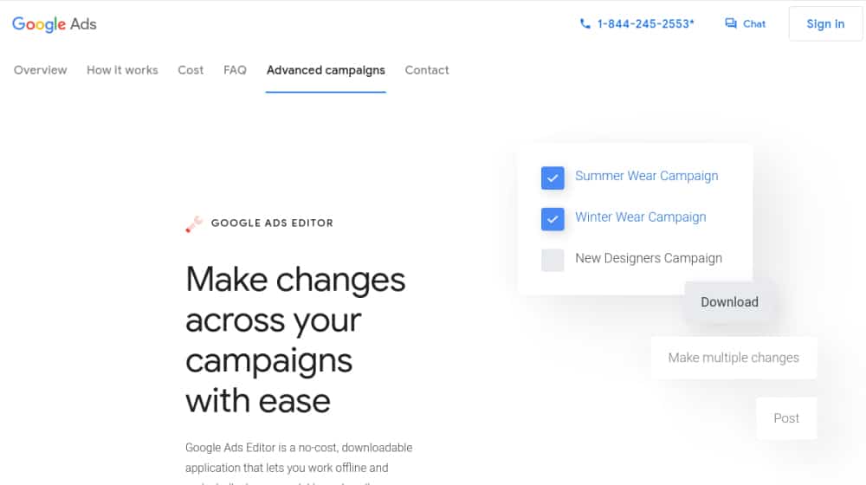Select the Advanced campaigns tab
The height and width of the screenshot is (485, 866).
(x=326, y=70)
